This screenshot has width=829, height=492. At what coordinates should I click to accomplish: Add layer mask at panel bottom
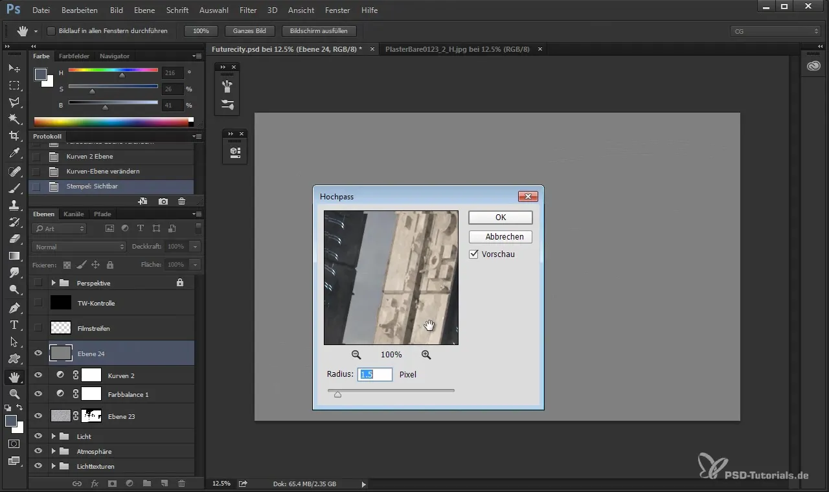tap(112, 483)
